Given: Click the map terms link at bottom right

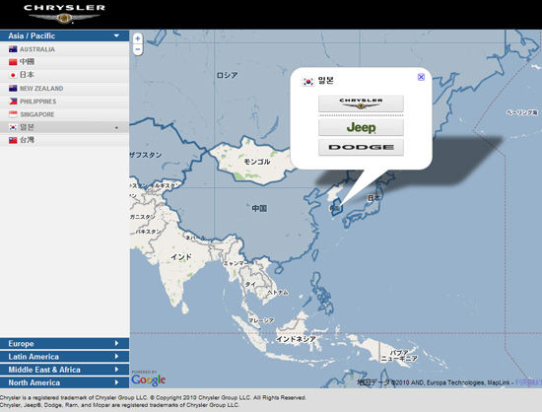Looking at the screenshot, I should coord(528,382).
